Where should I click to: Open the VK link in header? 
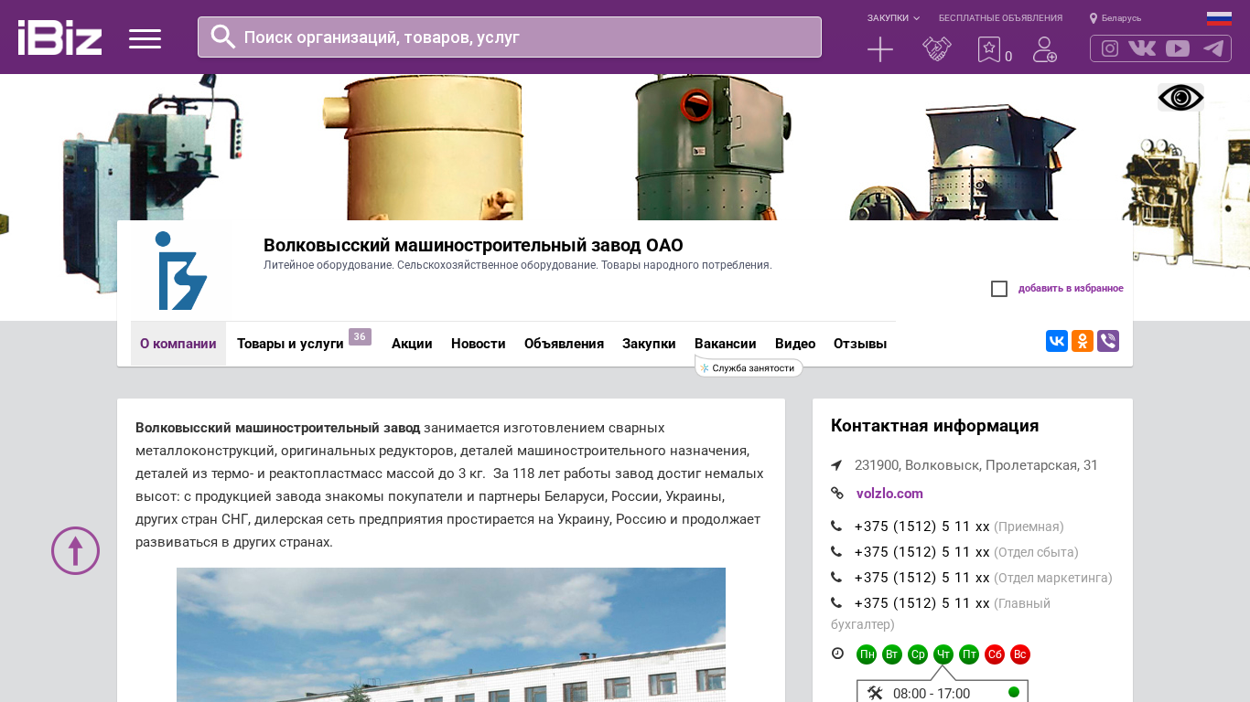click(1142, 48)
